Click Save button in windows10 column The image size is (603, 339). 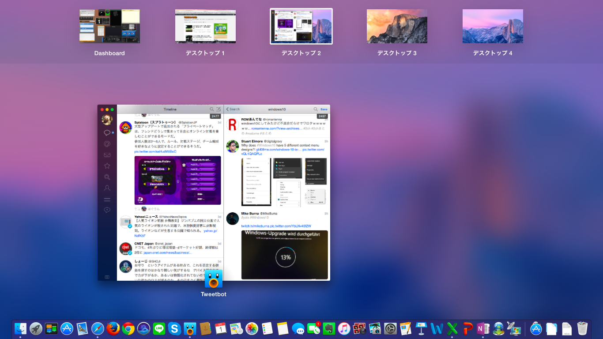pos(324,109)
